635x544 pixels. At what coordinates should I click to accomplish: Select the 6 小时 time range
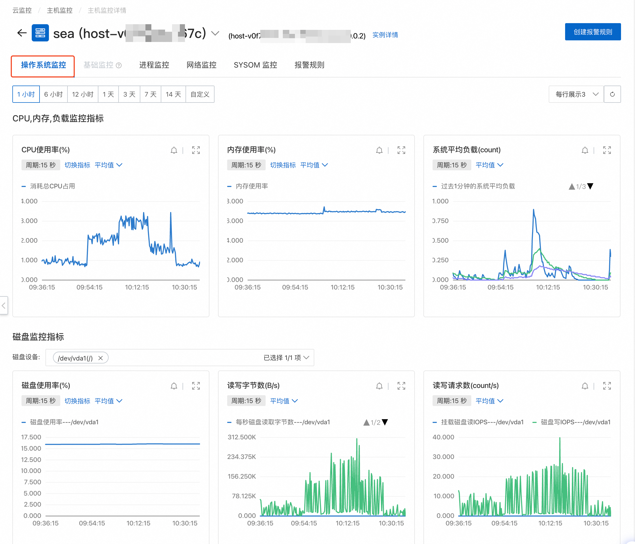[x=53, y=94]
